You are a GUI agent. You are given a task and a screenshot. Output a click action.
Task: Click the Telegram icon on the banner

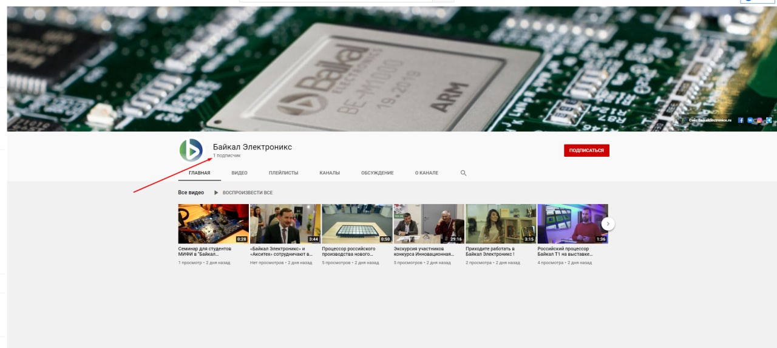pos(769,120)
